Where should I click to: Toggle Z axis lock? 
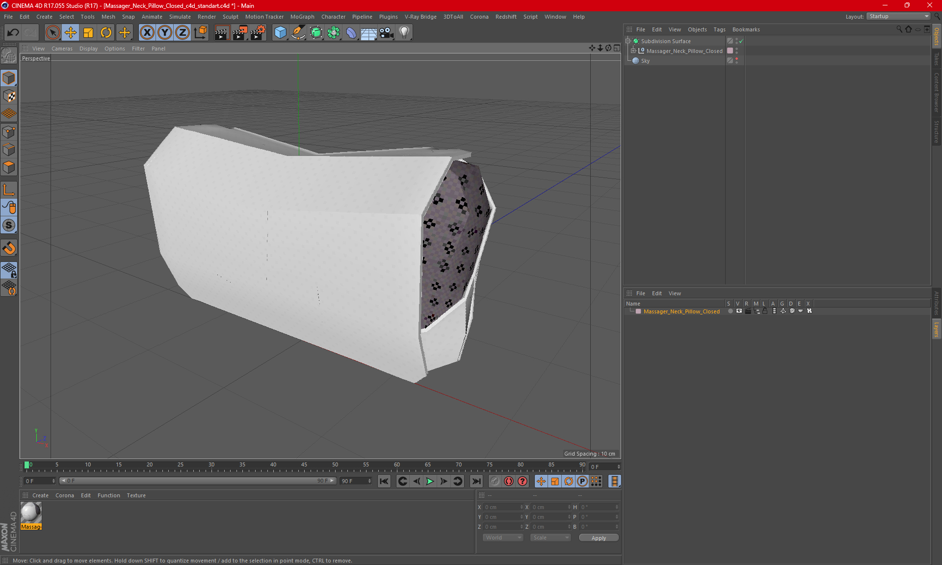click(182, 32)
